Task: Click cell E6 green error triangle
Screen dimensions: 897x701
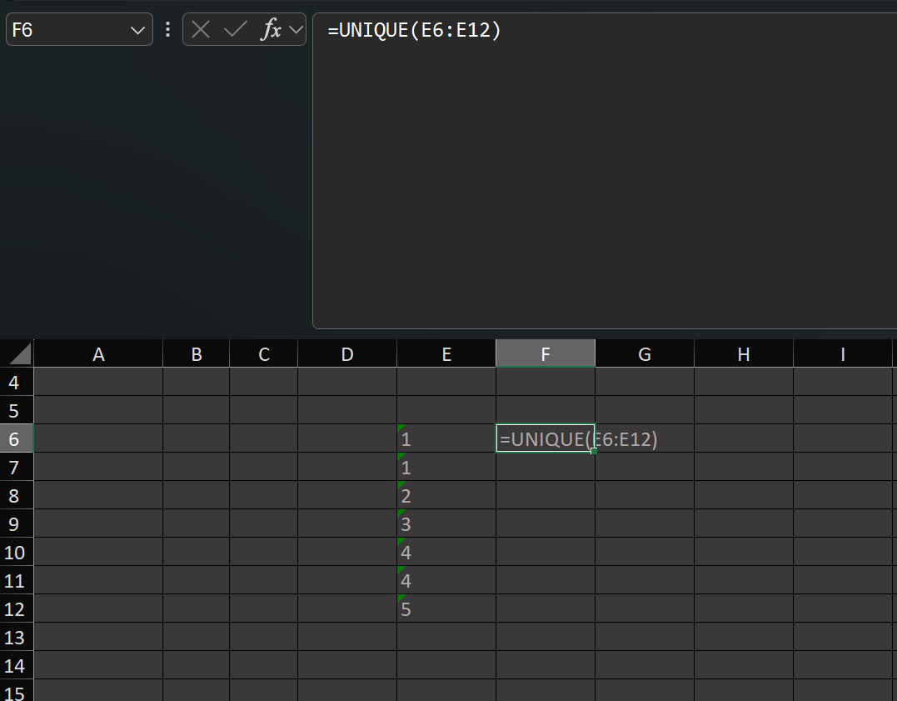Action: pos(401,428)
